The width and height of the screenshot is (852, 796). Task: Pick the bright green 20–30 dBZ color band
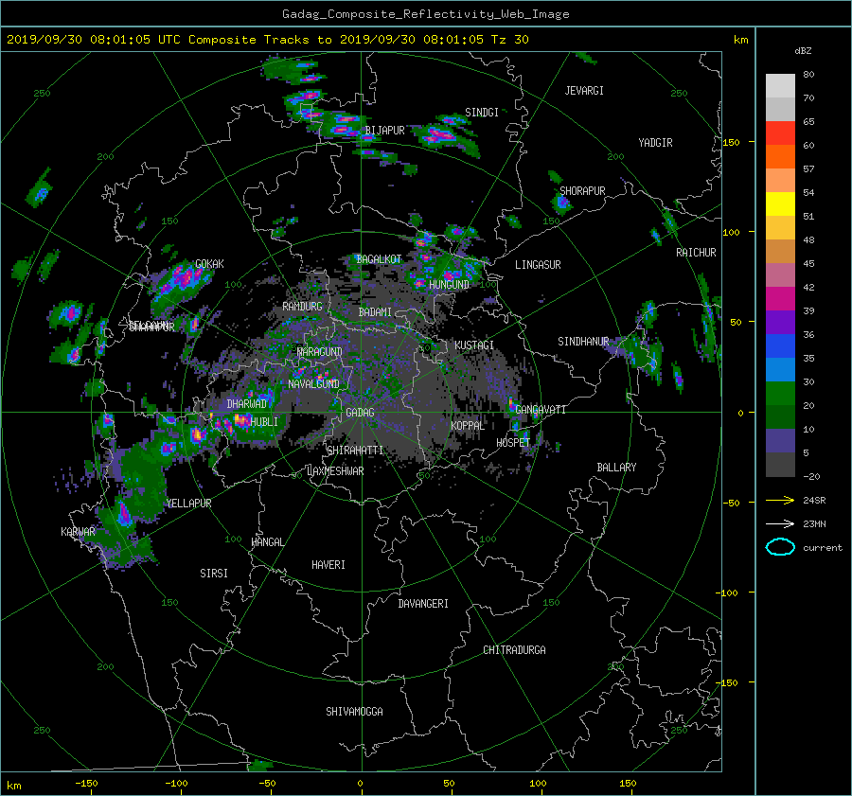pyautogui.click(x=780, y=394)
